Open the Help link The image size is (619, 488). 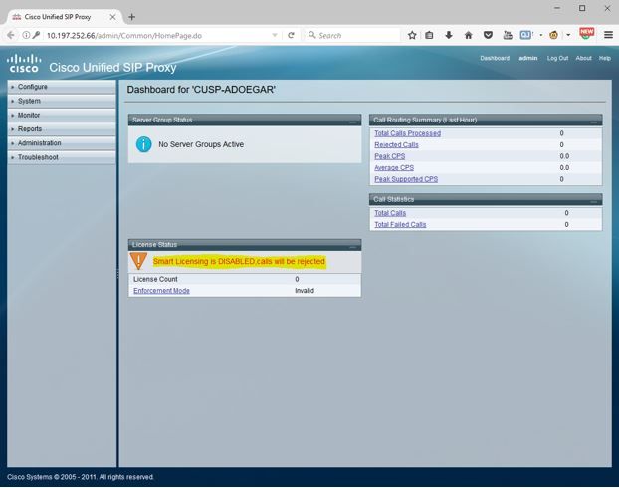(x=605, y=58)
